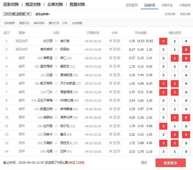This screenshot has width=193, height=170.
Task: Open the 历史对阵 link
Action: point(185,14)
